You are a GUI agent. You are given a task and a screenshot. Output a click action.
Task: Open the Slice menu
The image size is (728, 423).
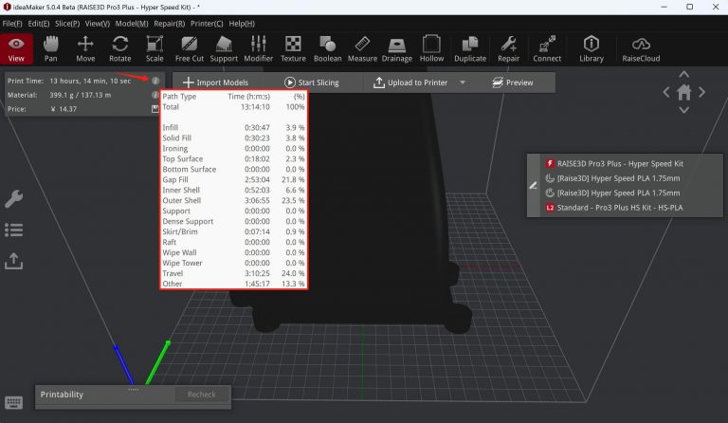pyautogui.click(x=67, y=23)
